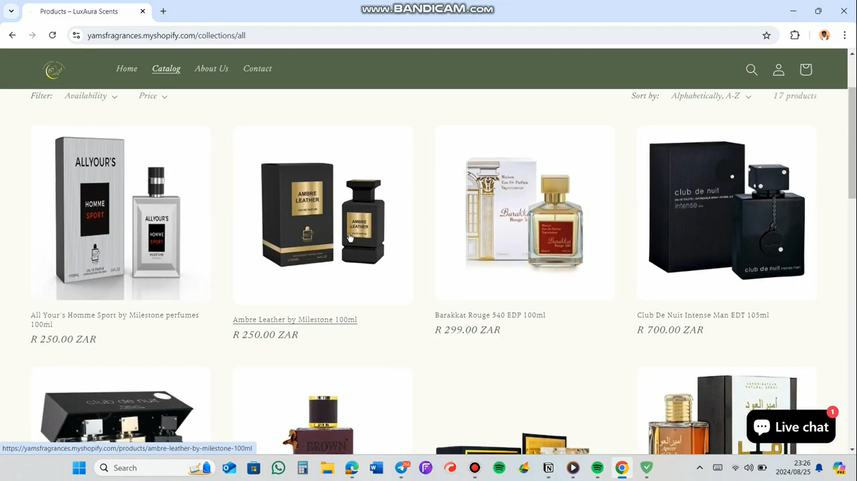View the shopping cart icon

click(x=805, y=70)
